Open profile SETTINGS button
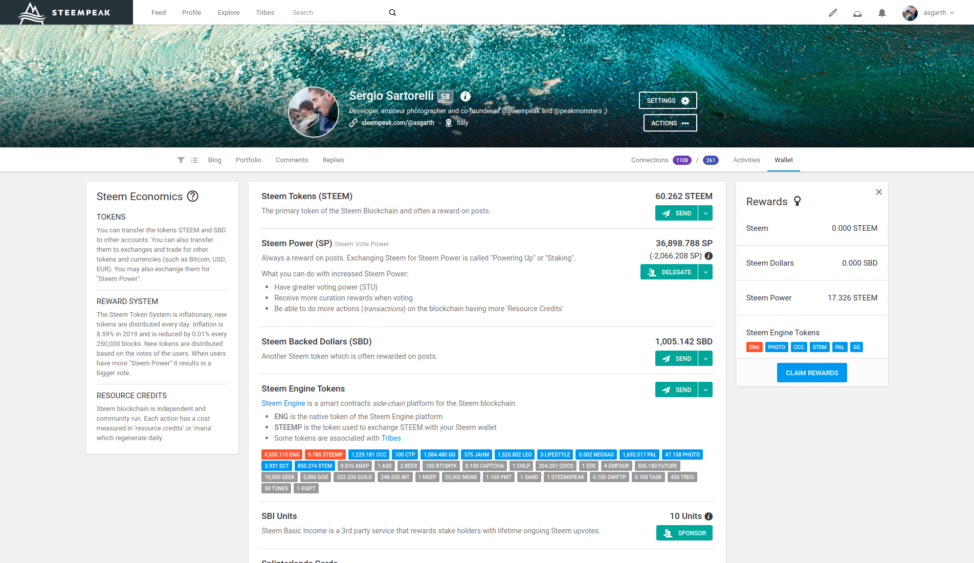This screenshot has width=974, height=563. click(668, 100)
